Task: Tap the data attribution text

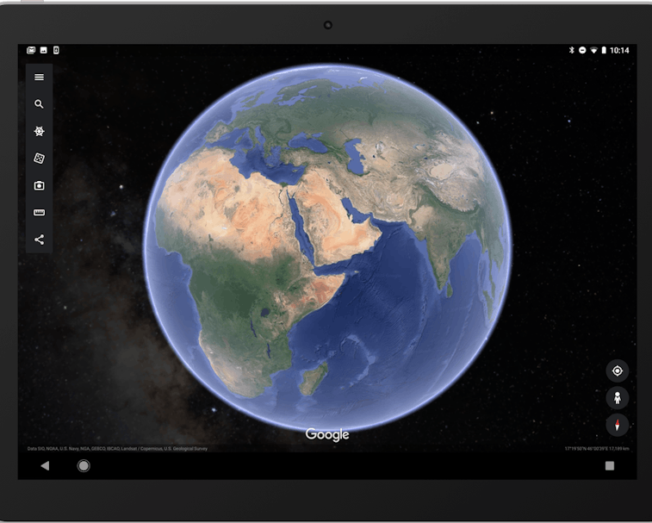Action: tap(117, 449)
